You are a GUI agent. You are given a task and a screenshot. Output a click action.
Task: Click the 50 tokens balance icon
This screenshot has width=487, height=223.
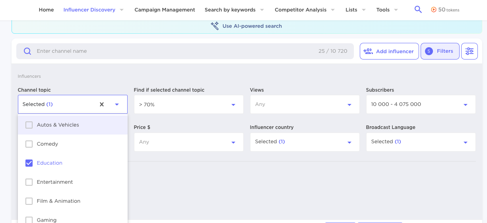coord(433,10)
